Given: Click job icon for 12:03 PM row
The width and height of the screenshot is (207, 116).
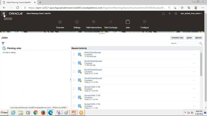Looking at the screenshot, I should [80, 89].
